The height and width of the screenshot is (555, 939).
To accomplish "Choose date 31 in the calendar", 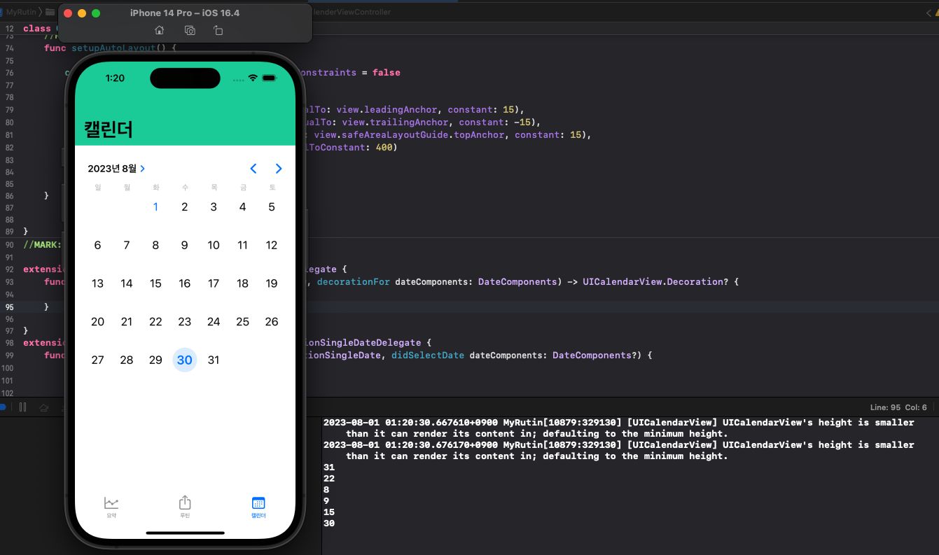I will coord(214,360).
